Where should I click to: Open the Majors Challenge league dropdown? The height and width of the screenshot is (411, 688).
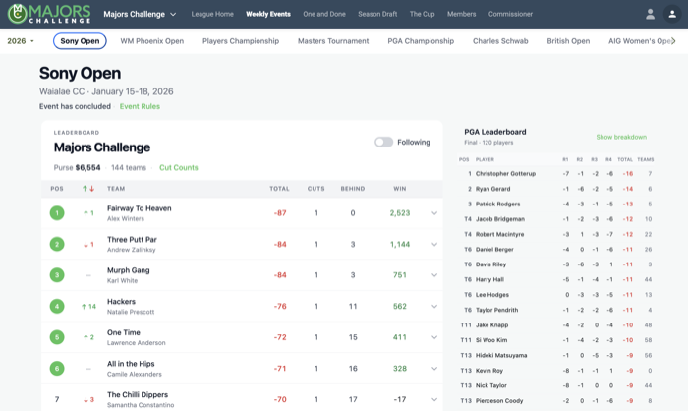click(140, 14)
